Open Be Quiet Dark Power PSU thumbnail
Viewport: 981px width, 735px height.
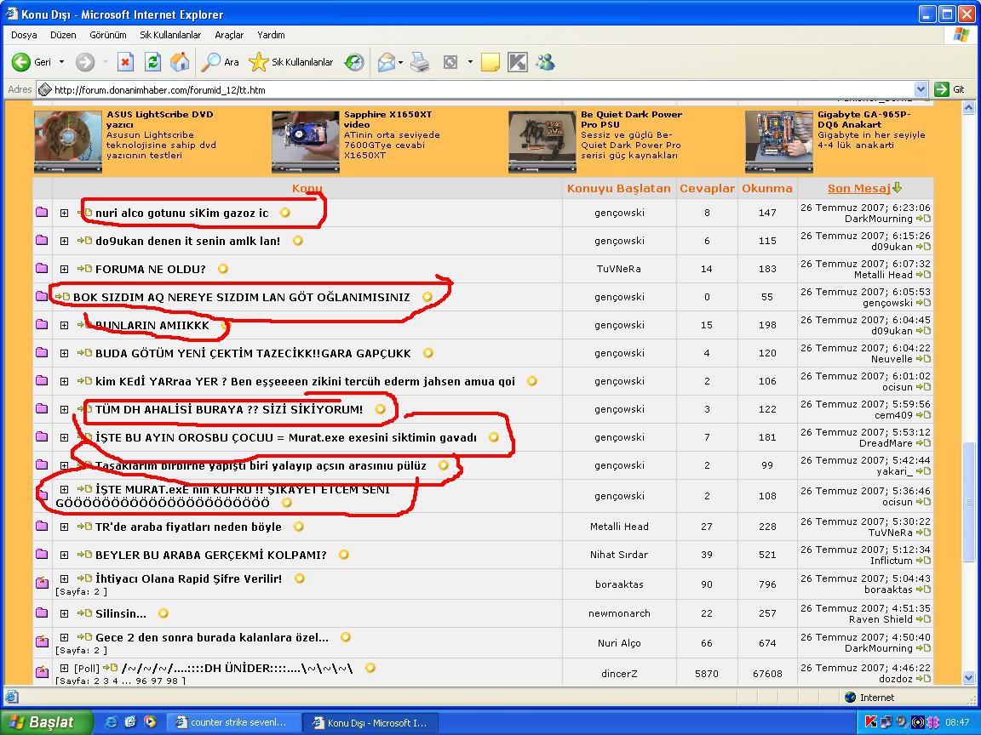[542, 141]
